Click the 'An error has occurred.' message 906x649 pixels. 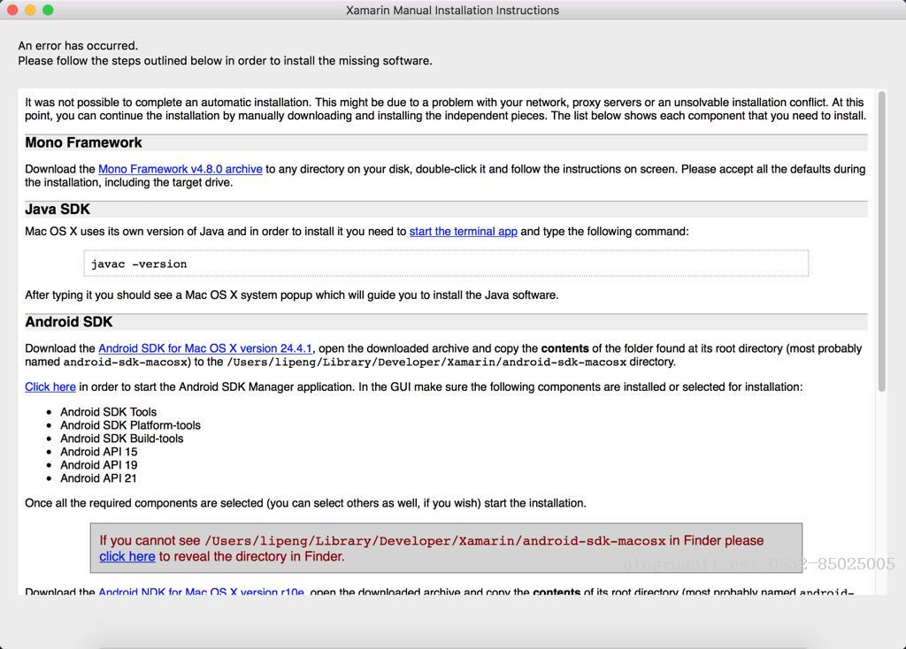click(x=78, y=46)
